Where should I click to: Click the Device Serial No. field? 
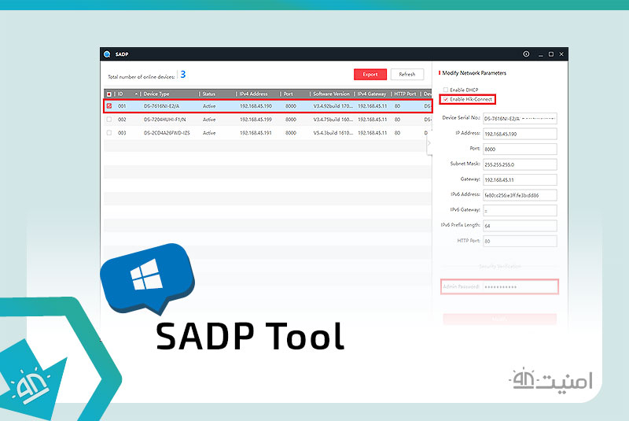(520, 118)
